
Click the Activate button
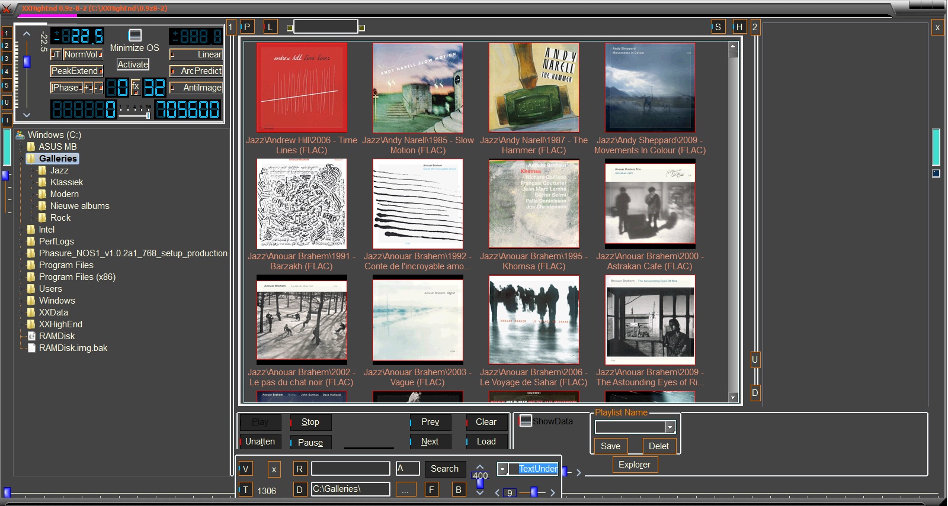[133, 65]
